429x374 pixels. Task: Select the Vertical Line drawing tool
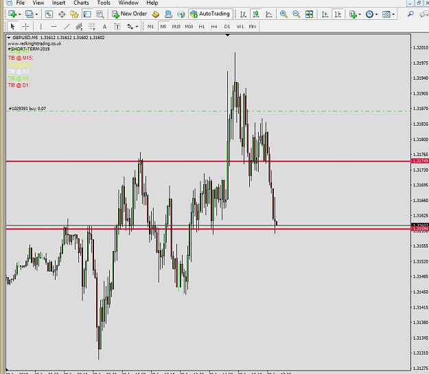coord(40,27)
